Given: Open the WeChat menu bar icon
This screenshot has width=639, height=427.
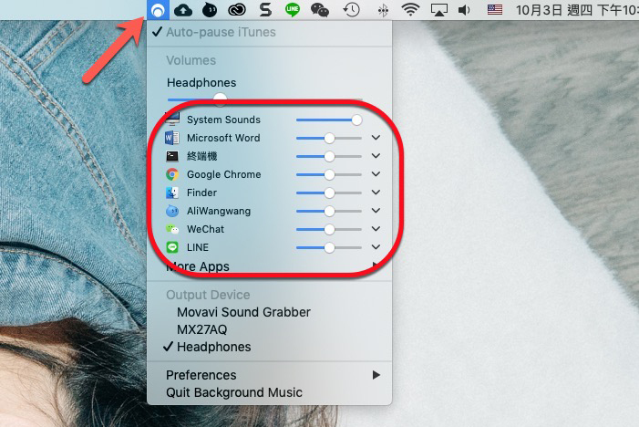Looking at the screenshot, I should click(x=319, y=10).
